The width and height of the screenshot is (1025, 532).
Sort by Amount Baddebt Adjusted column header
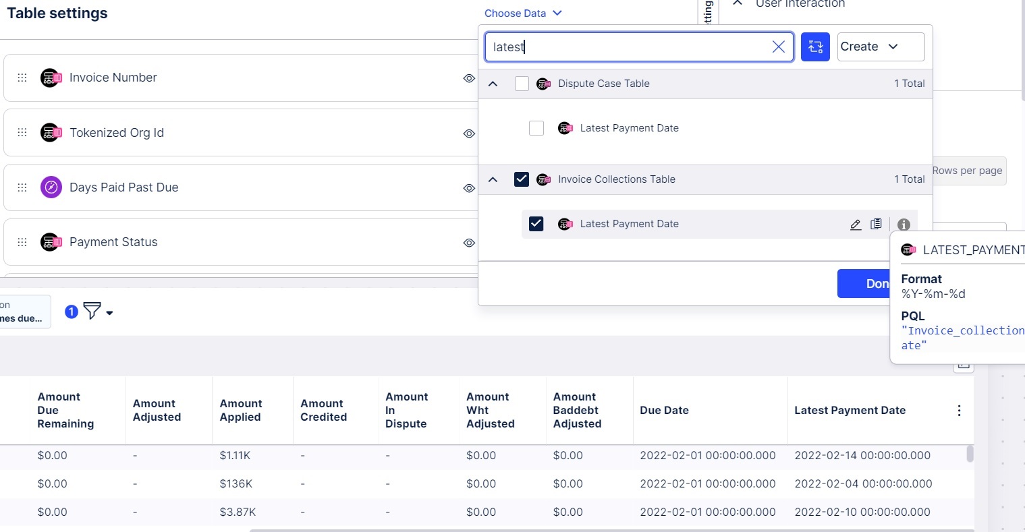[x=577, y=411]
